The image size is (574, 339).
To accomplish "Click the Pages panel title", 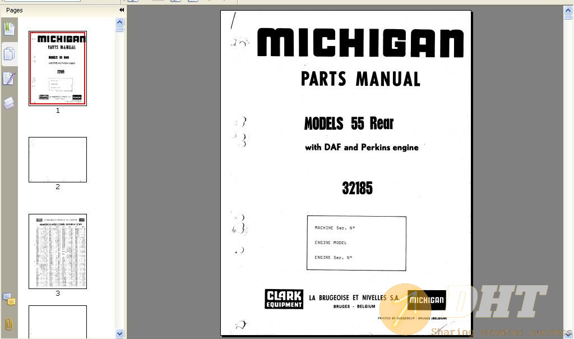I will pyautogui.click(x=14, y=10).
